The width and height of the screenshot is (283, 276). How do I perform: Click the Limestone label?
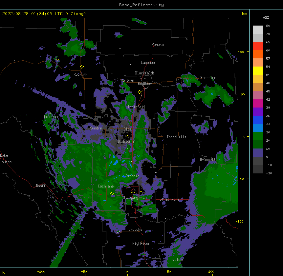tap(50, 117)
